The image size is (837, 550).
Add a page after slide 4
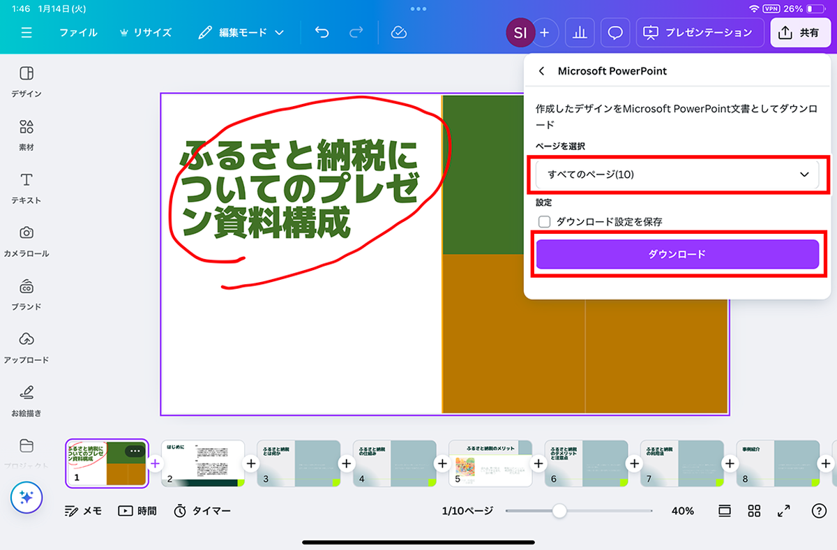click(x=442, y=463)
